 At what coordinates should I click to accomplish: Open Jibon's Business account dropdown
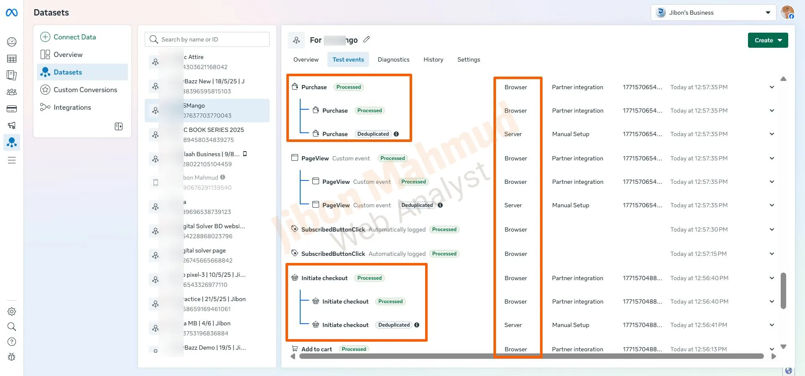pos(714,13)
